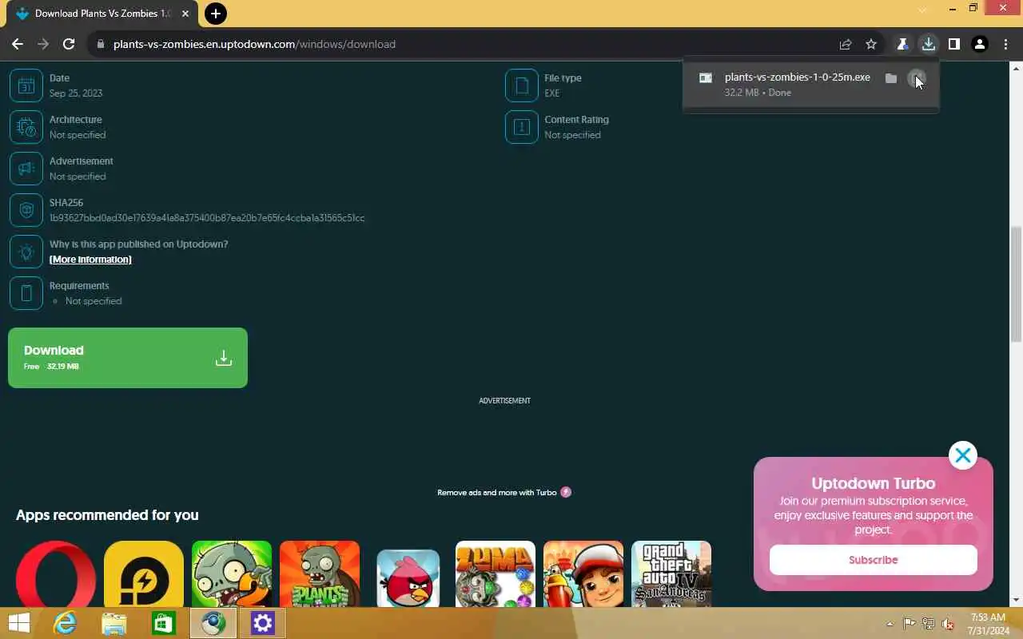Click the SHA256 hash text
Screen dimensions: 1023x639
(207, 218)
